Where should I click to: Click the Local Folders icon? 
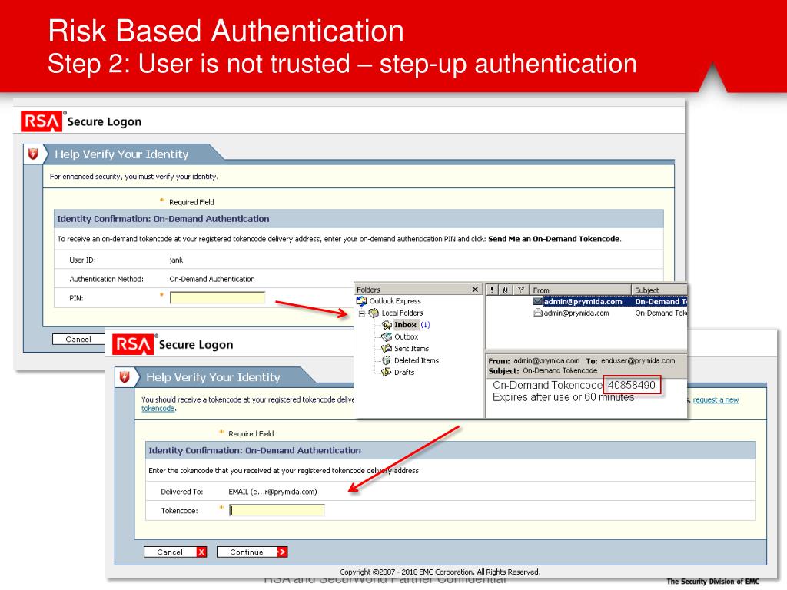coord(374,313)
